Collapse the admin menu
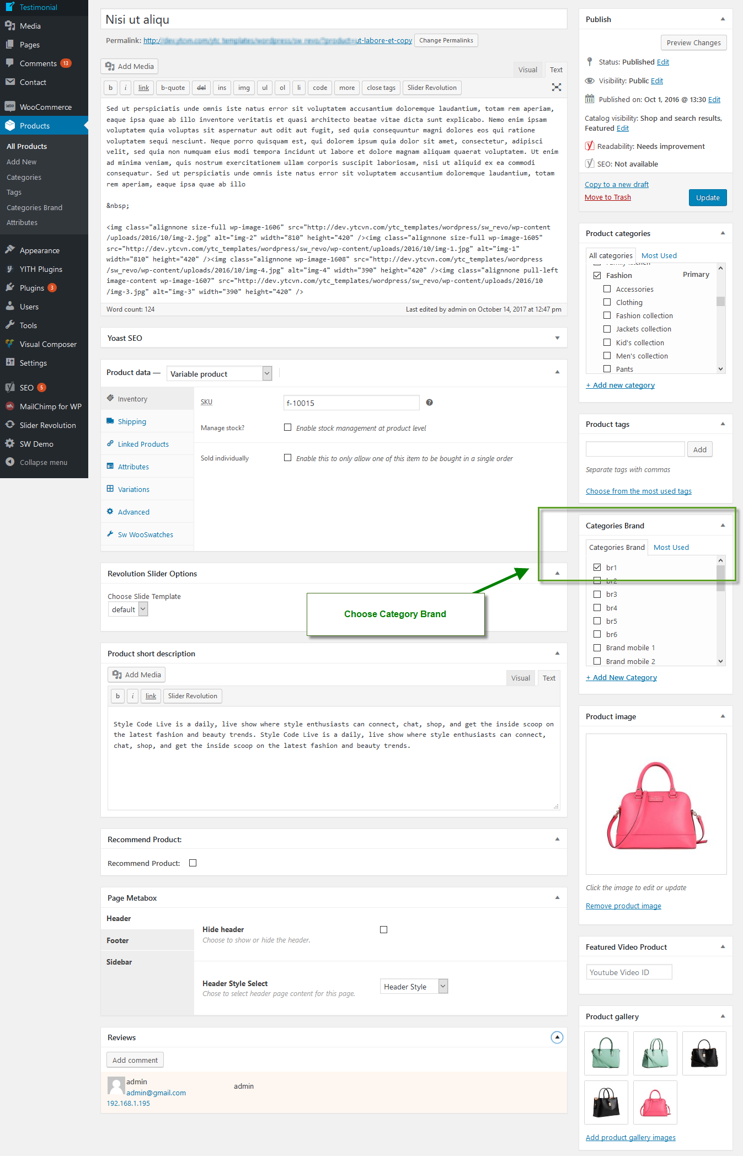Screen dimensions: 743x1156 pos(44,462)
